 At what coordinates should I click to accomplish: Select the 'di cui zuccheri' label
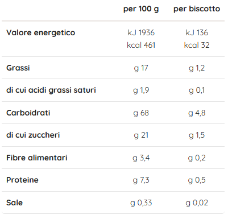33,135
